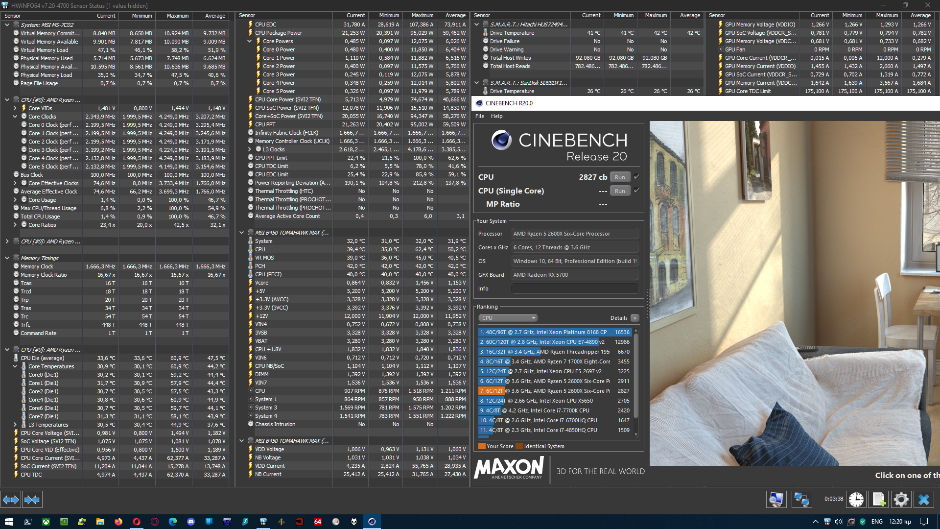This screenshot has width=940, height=529.
Task: Click the taskbar clock showing 12:20
Action: pyautogui.click(x=900, y=522)
